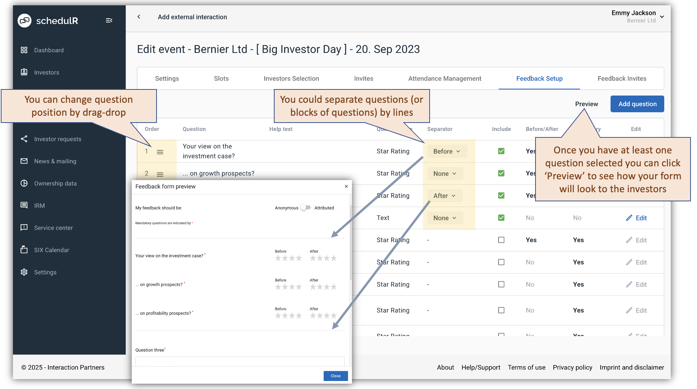This screenshot has height=389, width=697.
Task: View Ownership data from the sidebar
Action: pos(56,183)
